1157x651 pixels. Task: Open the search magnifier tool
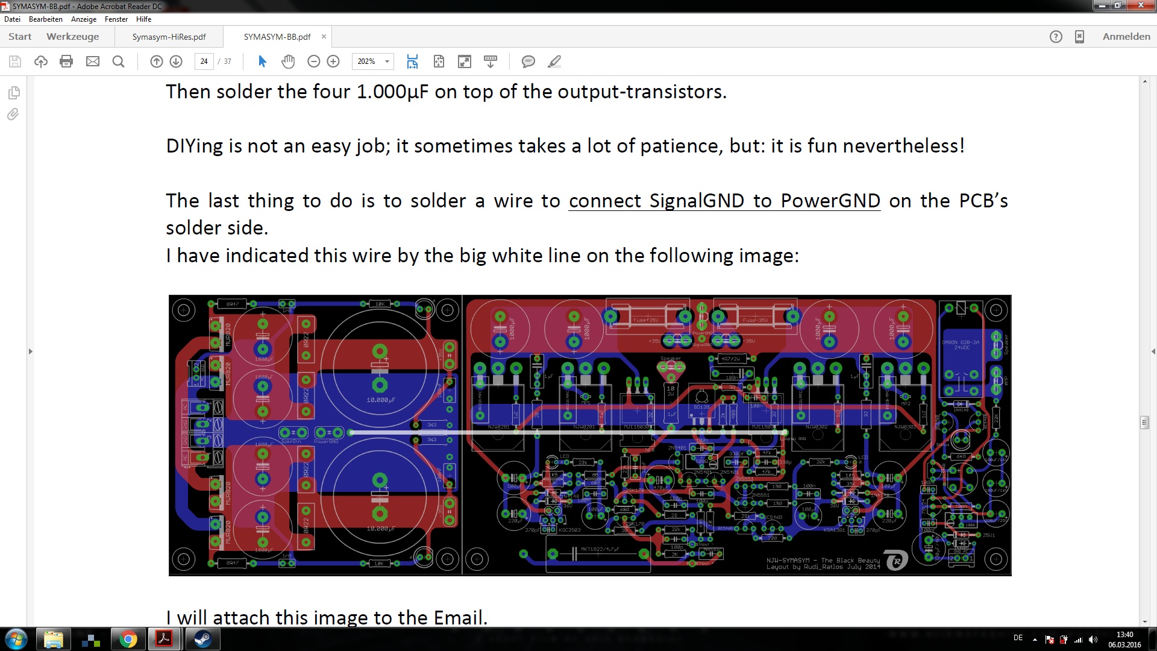pyautogui.click(x=119, y=61)
